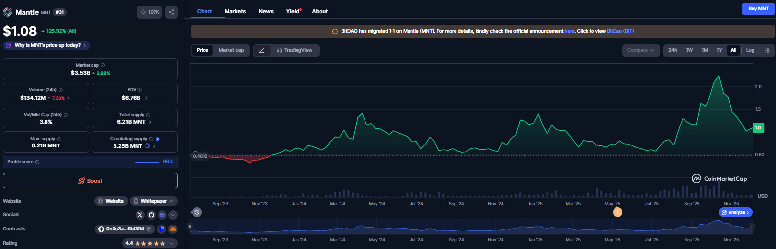The image size is (776, 249).
Task: Switch to the Markets tab
Action: click(235, 11)
